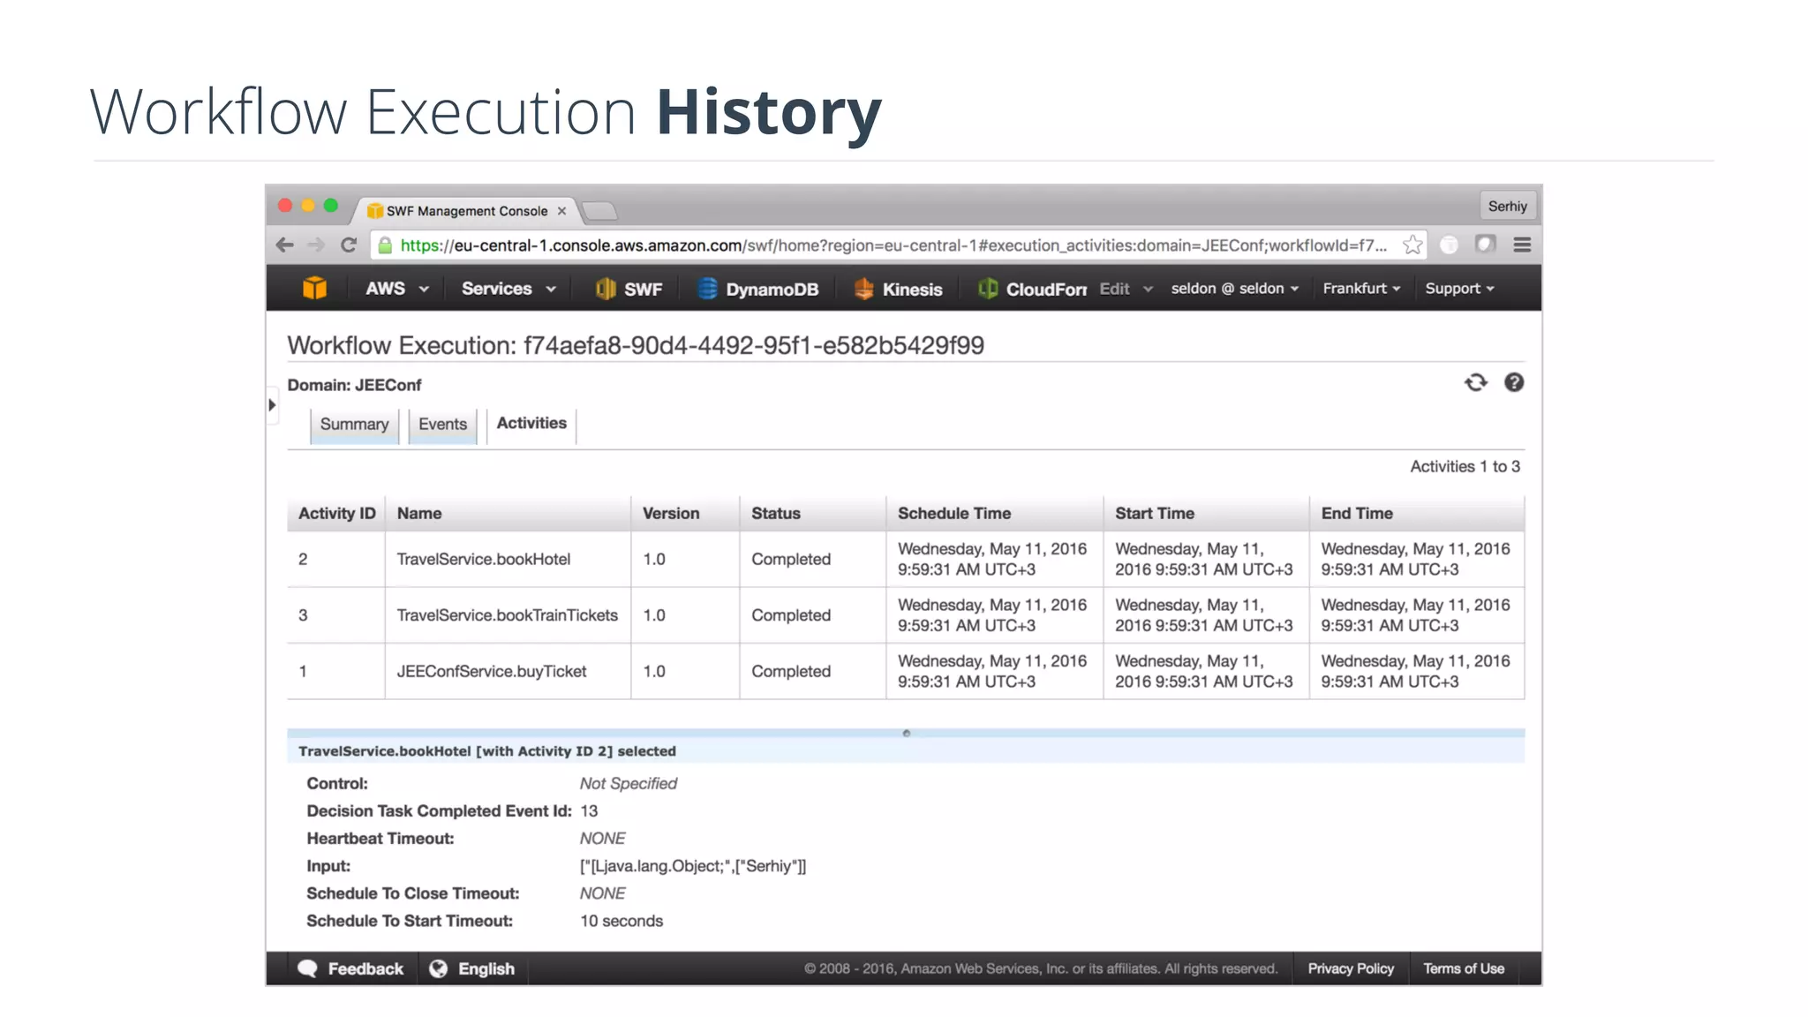Change region via Frankfurt dropdown
Image resolution: width=1808 pixels, height=1017 pixels.
pyautogui.click(x=1361, y=289)
